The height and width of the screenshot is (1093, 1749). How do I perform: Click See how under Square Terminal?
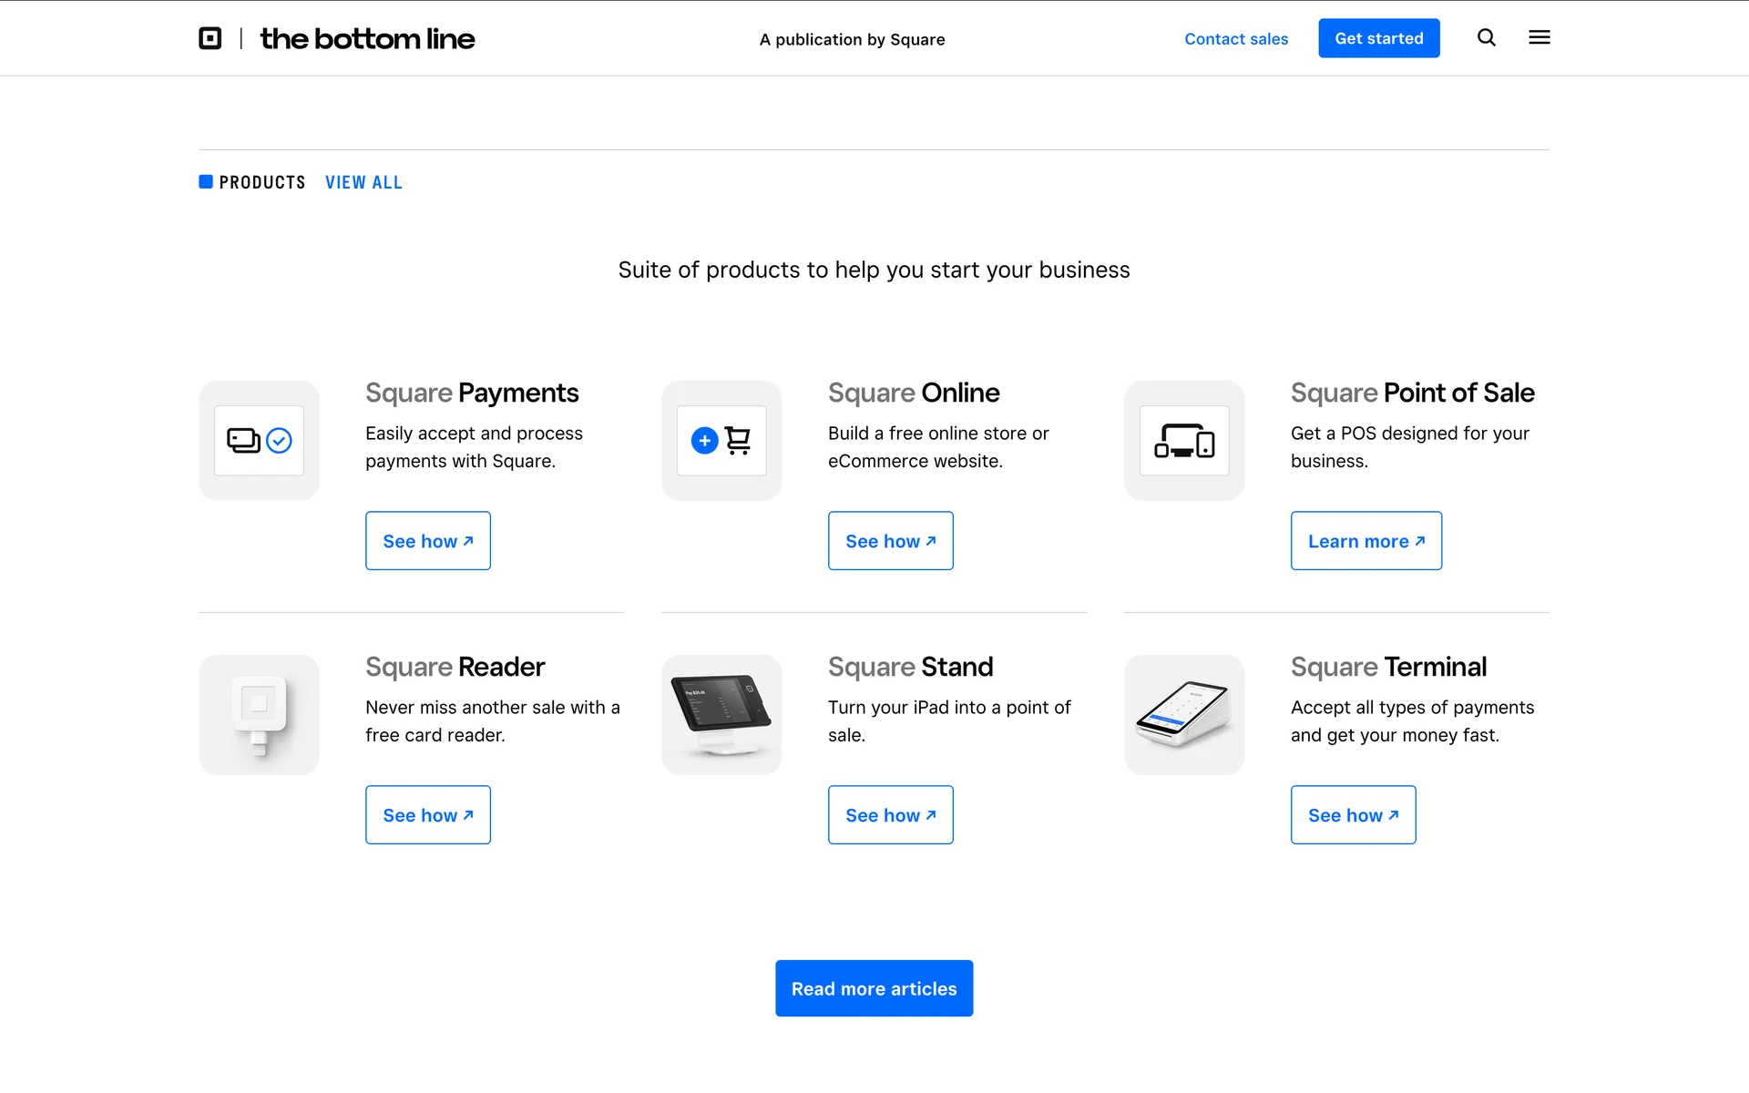pyautogui.click(x=1354, y=815)
